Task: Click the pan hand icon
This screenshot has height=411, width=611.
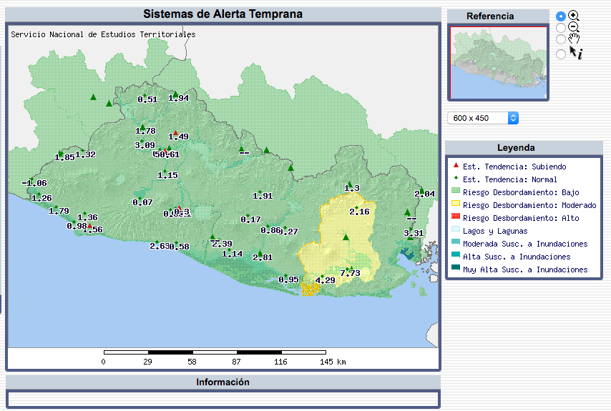Action: click(x=574, y=39)
